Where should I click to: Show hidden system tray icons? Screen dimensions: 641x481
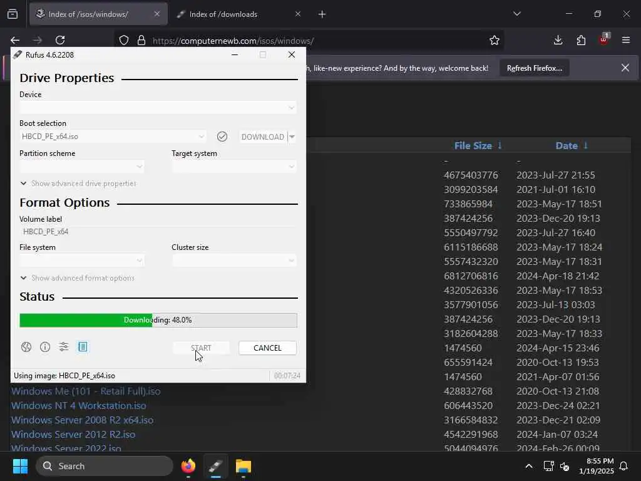(528, 466)
